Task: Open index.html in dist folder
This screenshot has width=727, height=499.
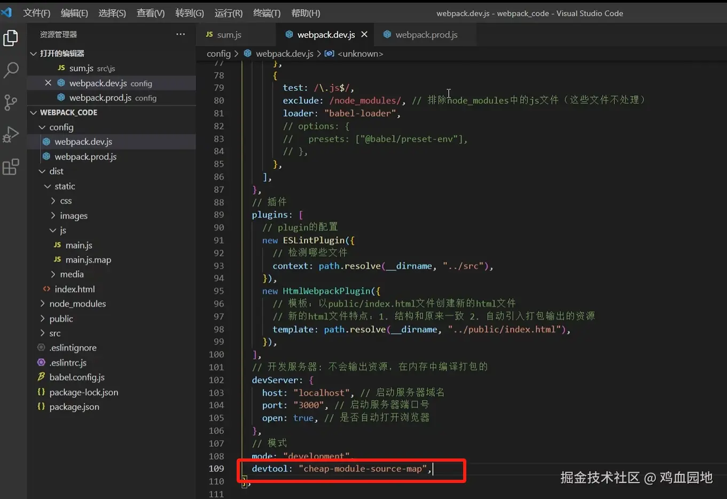Action: pyautogui.click(x=112, y=289)
